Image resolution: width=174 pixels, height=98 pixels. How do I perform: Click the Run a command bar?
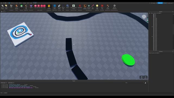[74, 93]
